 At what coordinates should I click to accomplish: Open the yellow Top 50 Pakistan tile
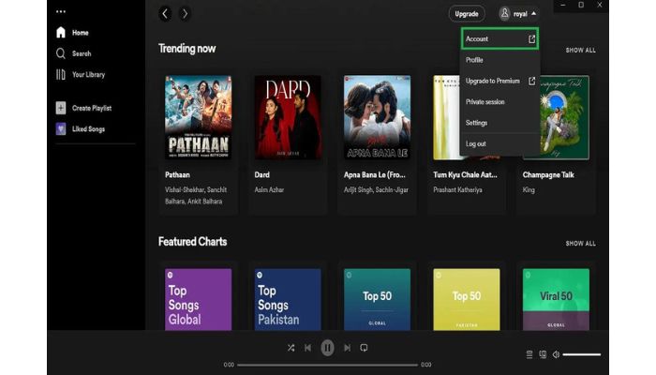(x=467, y=300)
